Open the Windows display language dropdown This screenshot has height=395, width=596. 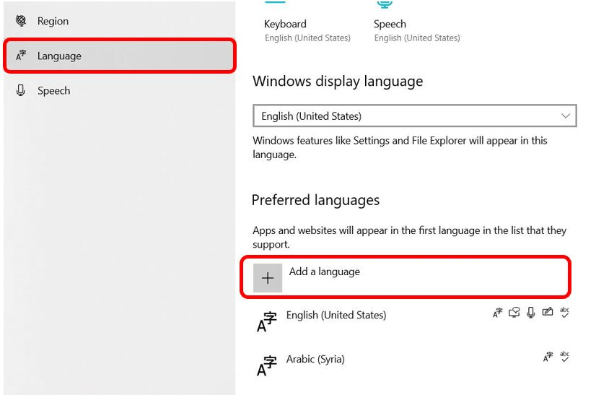[x=415, y=116]
